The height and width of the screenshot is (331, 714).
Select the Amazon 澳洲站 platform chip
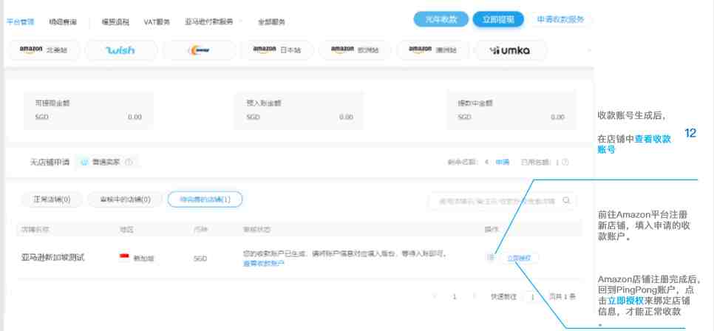click(x=432, y=50)
